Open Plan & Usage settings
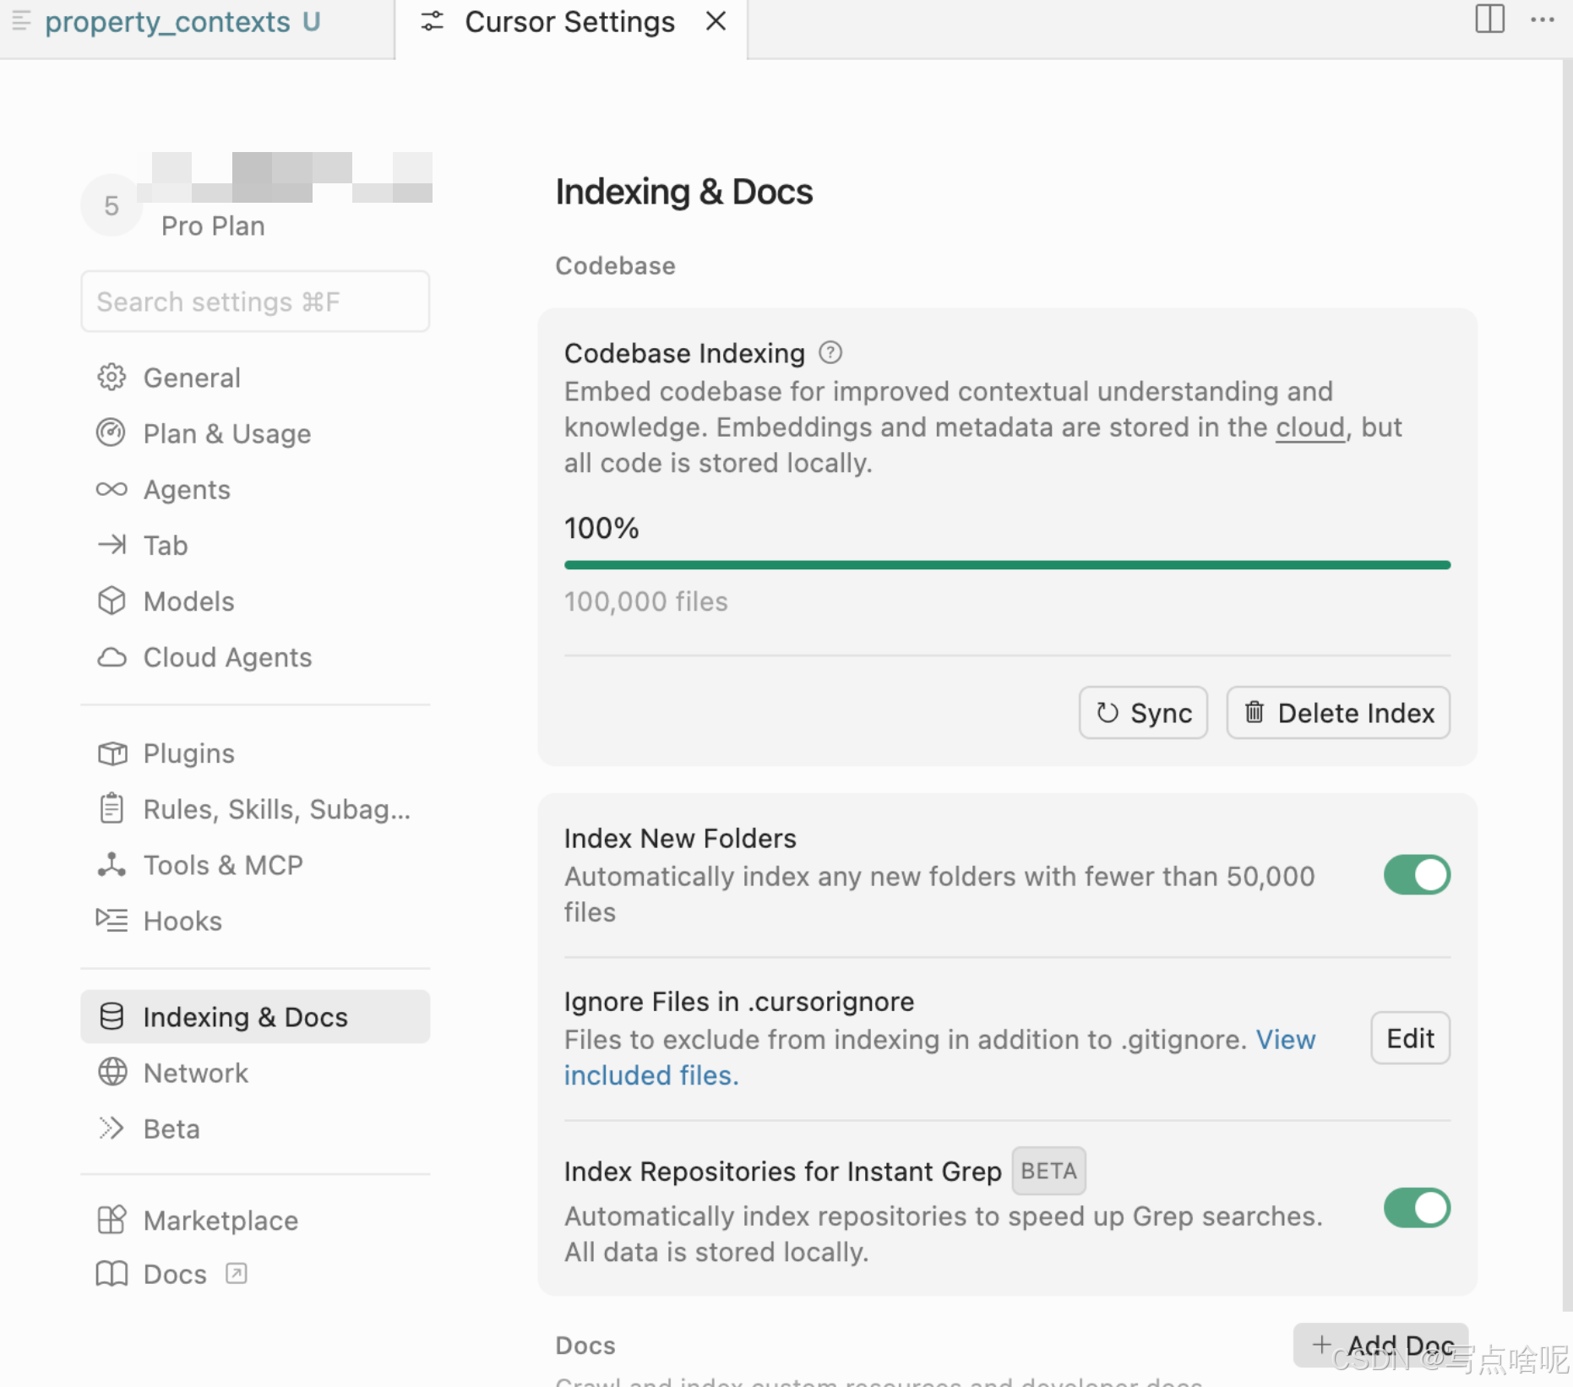The height and width of the screenshot is (1387, 1573). click(226, 433)
